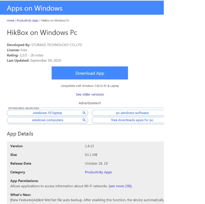Viewport: 205px width, 204px height.
Task: Click the last updated date 'September 04, 2019'
Action: (46, 61)
